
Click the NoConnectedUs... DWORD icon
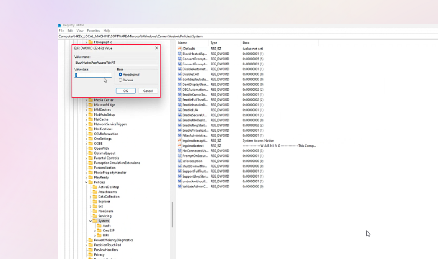pyautogui.click(x=179, y=151)
